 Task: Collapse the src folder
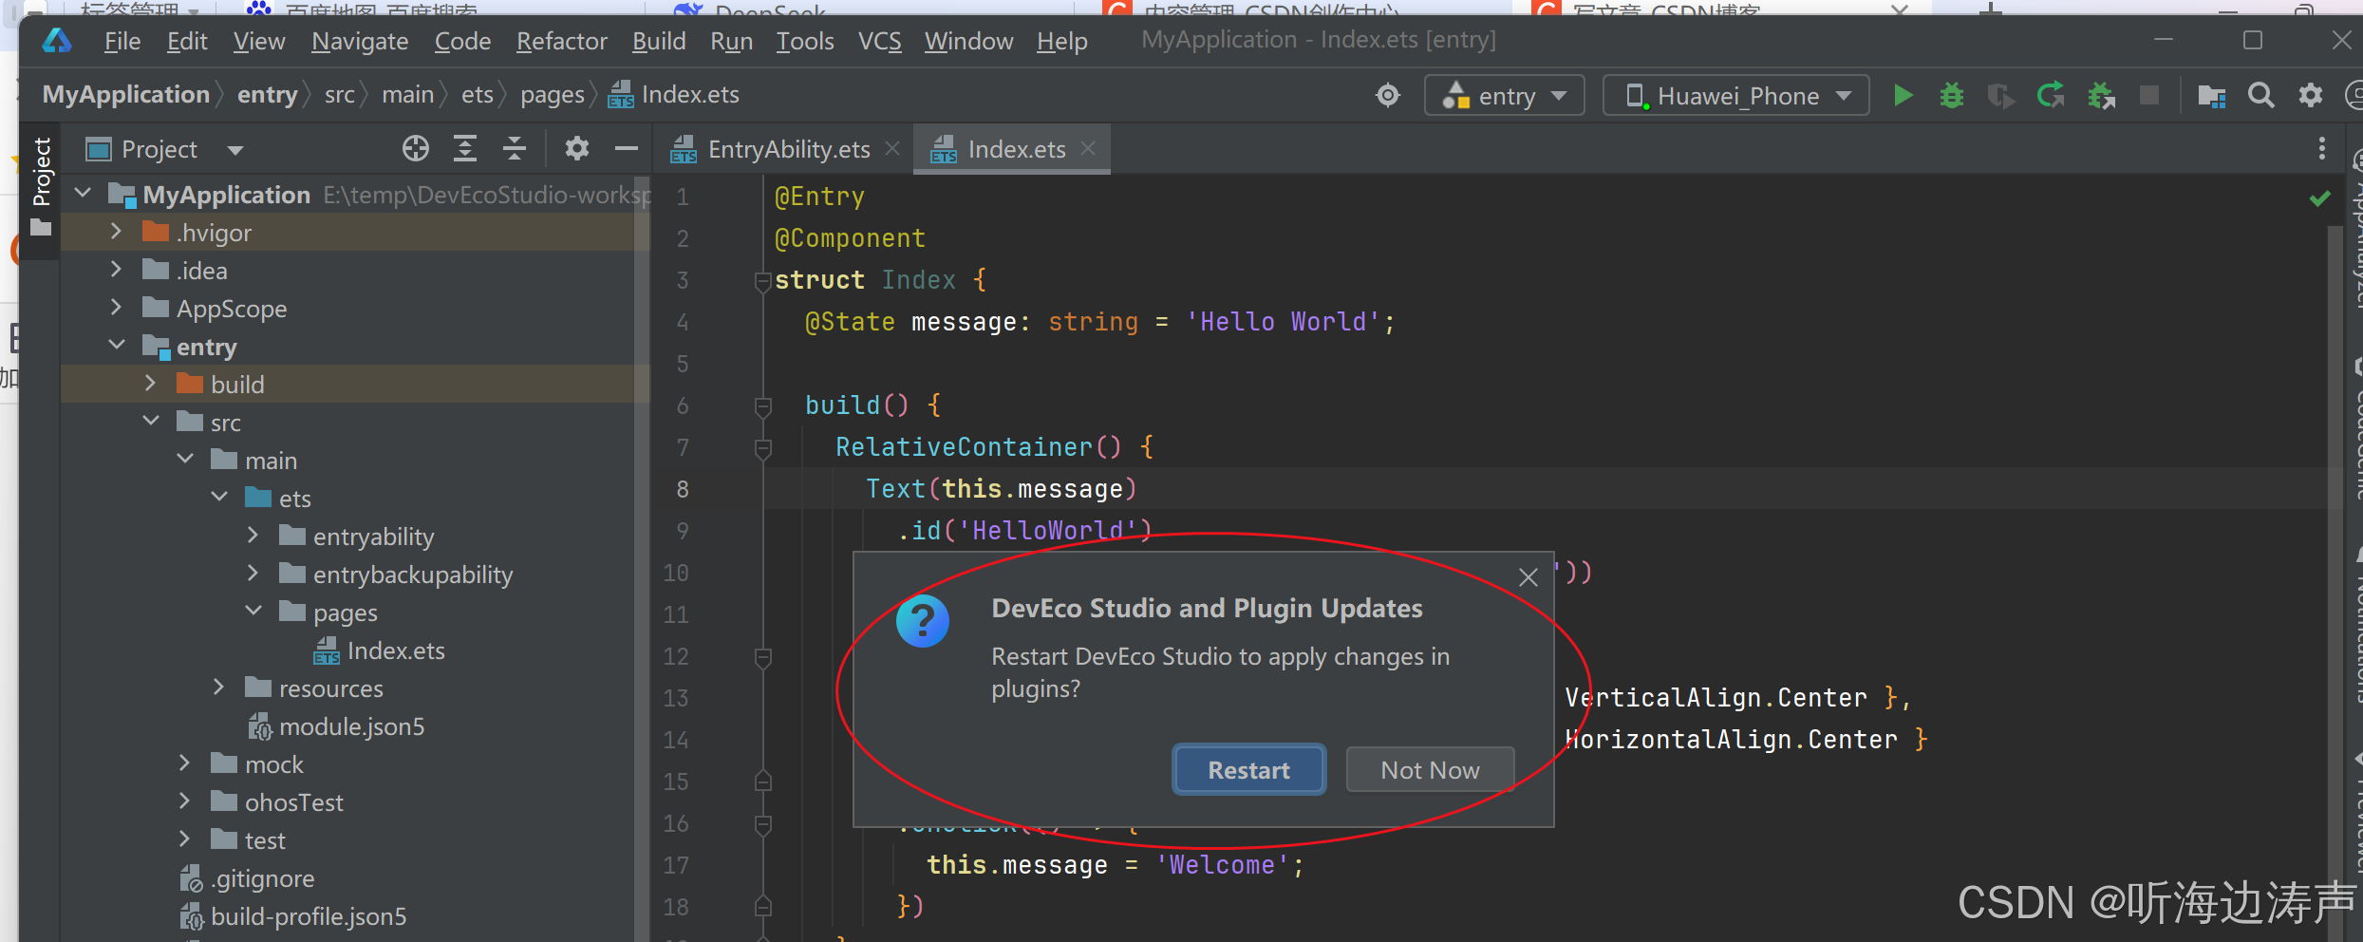[x=151, y=422]
